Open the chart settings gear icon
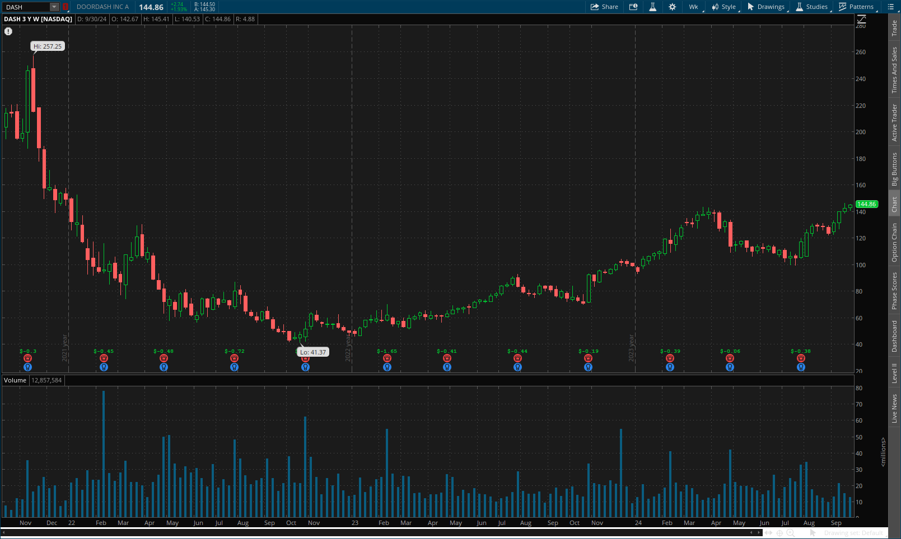Viewport: 901px width, 539px height. coord(671,7)
